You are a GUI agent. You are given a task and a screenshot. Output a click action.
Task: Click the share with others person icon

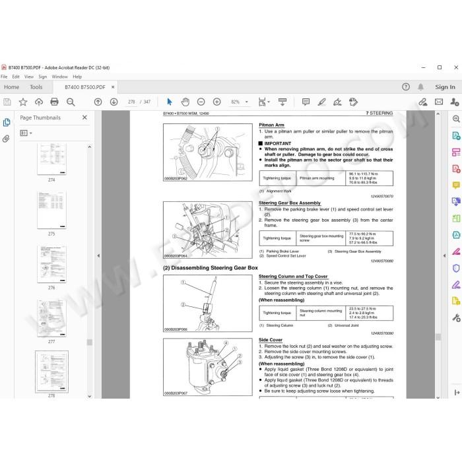[x=455, y=102]
